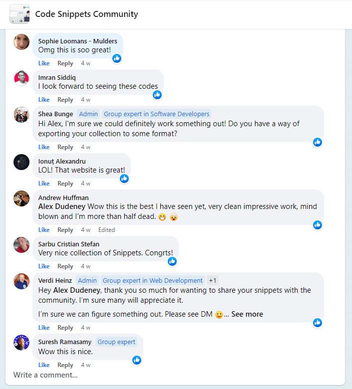Show edit history via the Edited label
This screenshot has height=389, width=352.
click(x=106, y=230)
